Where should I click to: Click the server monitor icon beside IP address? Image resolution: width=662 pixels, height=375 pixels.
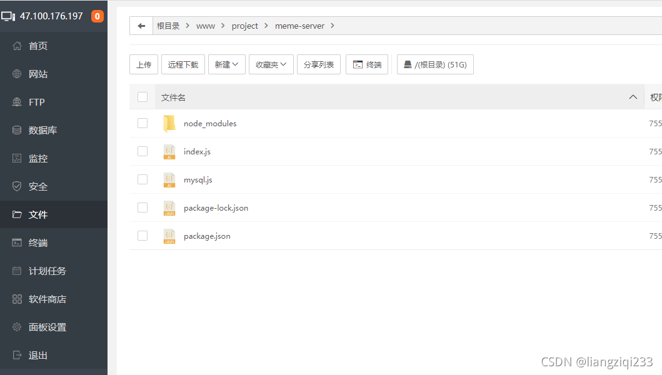[x=8, y=16]
